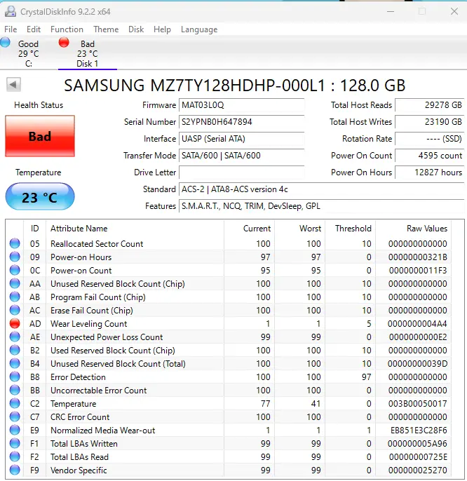Click raw value 003B00050017
The image size is (467, 481).
[418, 404]
